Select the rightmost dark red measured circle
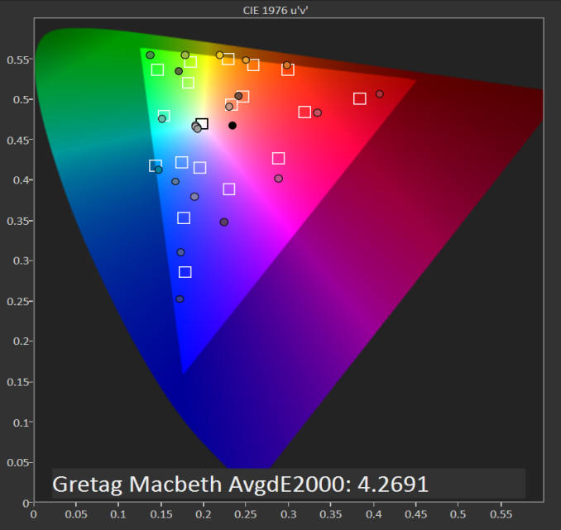561x530 pixels. [380, 94]
